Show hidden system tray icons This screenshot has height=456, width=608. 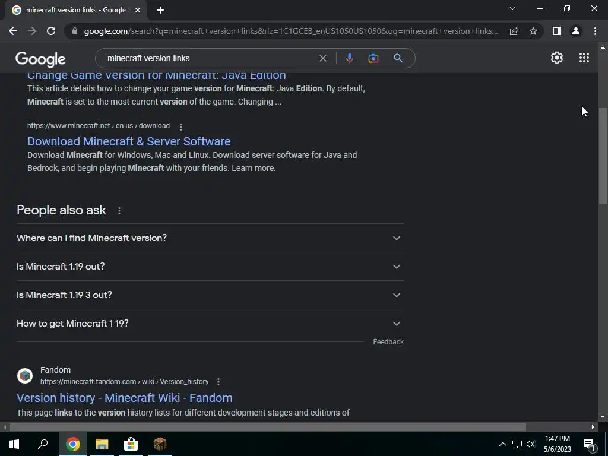[x=502, y=444]
